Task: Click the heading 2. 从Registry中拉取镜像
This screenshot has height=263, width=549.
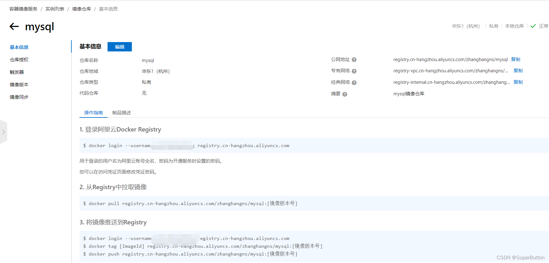Action: click(113, 187)
